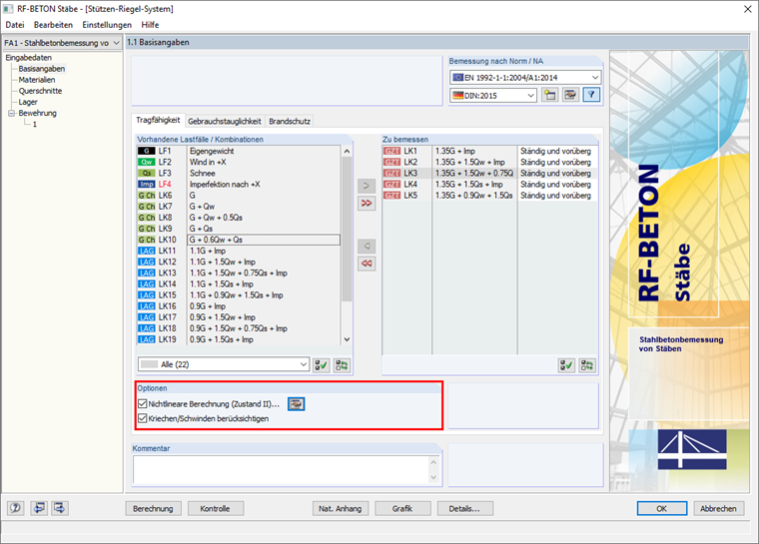
Task: Switch to the Brandschutz tab
Action: pyautogui.click(x=290, y=121)
